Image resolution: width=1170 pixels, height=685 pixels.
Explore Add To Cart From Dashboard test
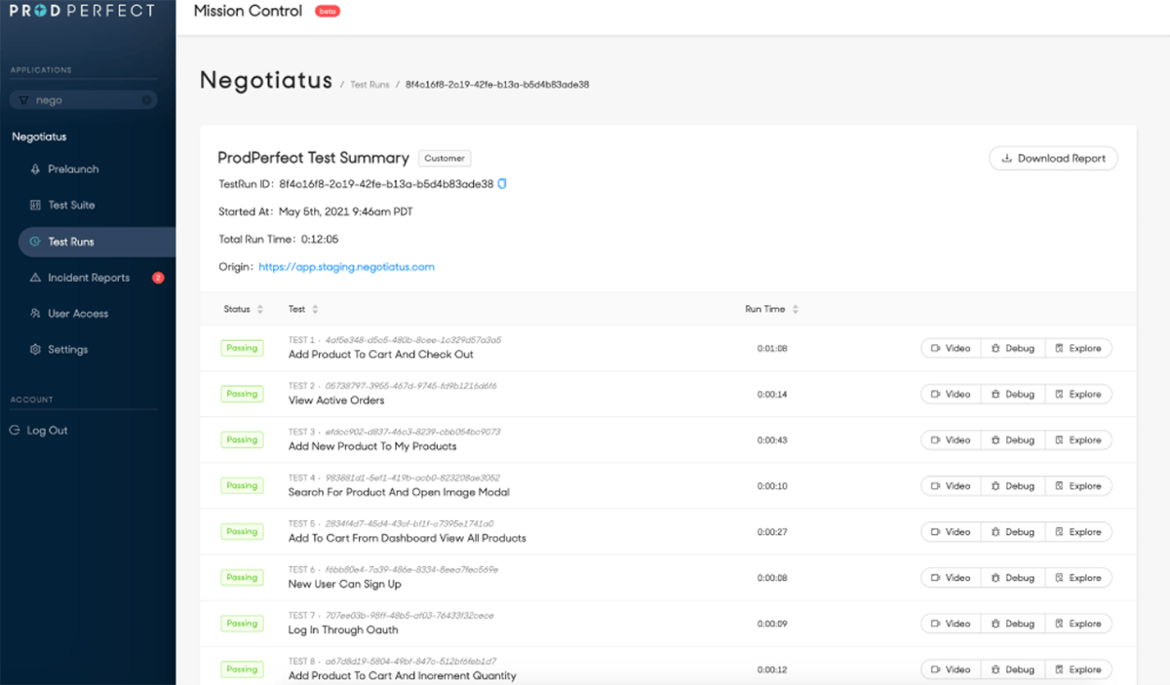[x=1077, y=532]
